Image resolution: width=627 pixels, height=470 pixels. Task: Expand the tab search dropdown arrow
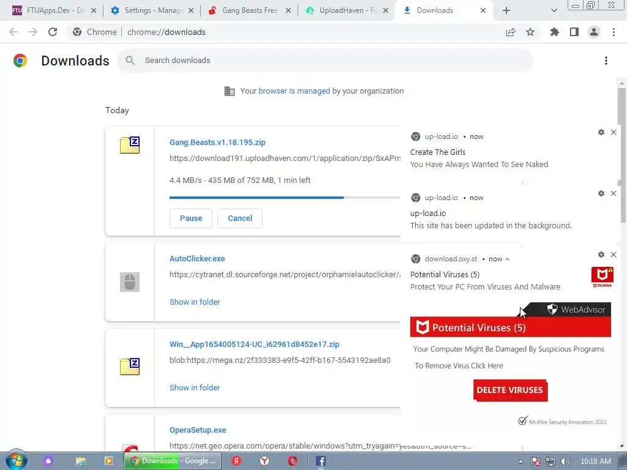pos(554,11)
